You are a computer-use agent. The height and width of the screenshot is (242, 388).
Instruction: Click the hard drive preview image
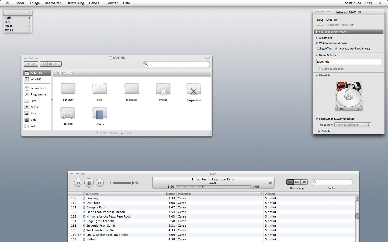(x=349, y=96)
